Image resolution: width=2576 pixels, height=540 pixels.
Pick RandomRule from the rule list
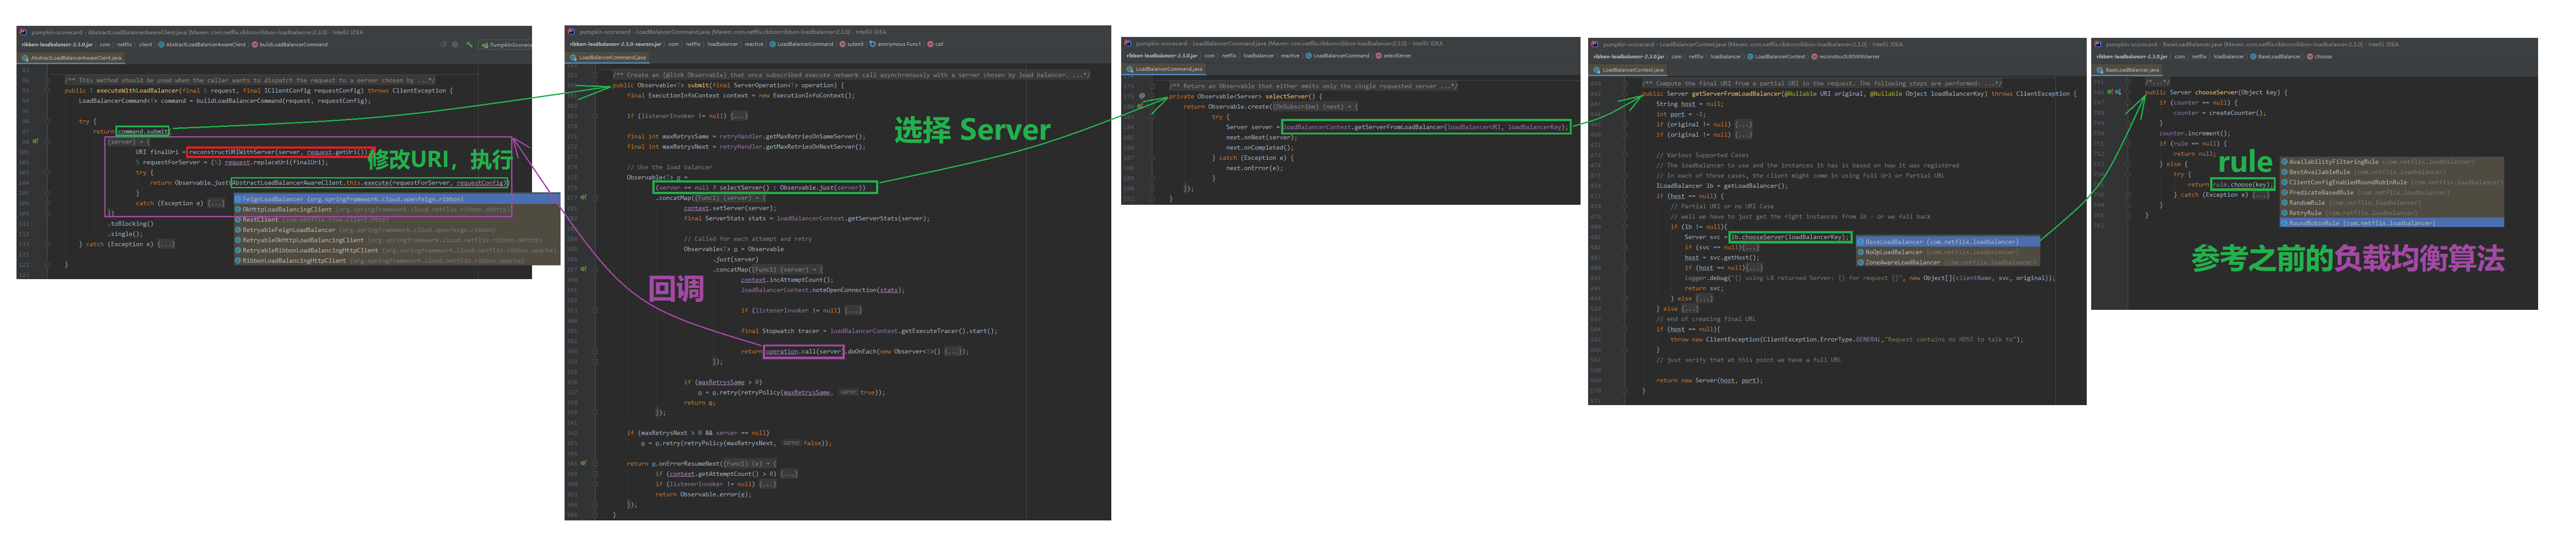pyautogui.click(x=2391, y=203)
